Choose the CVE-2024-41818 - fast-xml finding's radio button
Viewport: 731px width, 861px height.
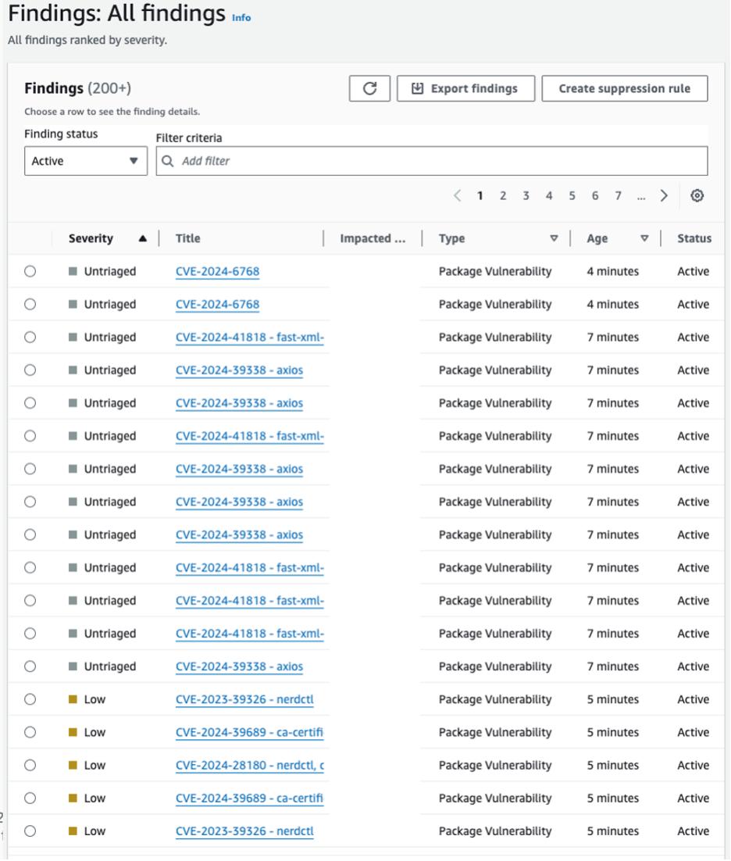31,337
